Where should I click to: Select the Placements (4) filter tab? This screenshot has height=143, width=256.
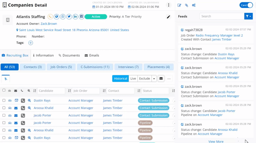(159, 67)
